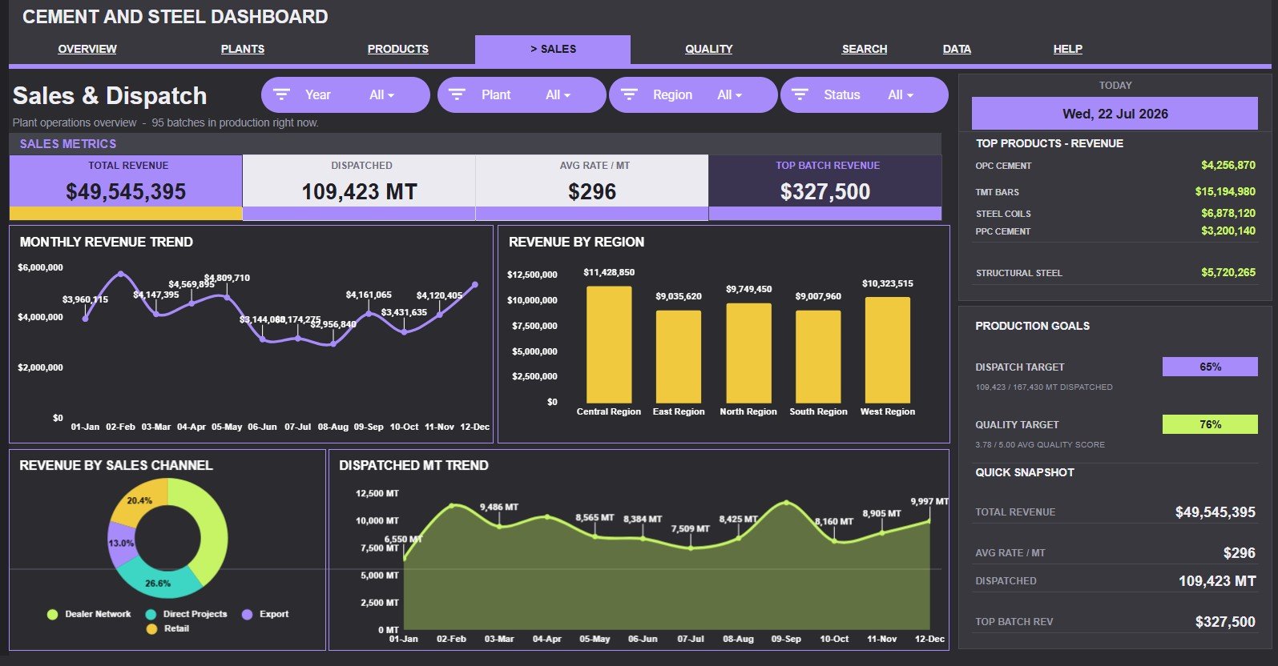This screenshot has height=666, width=1278.
Task: Open the Plant All dropdown
Action: [558, 94]
